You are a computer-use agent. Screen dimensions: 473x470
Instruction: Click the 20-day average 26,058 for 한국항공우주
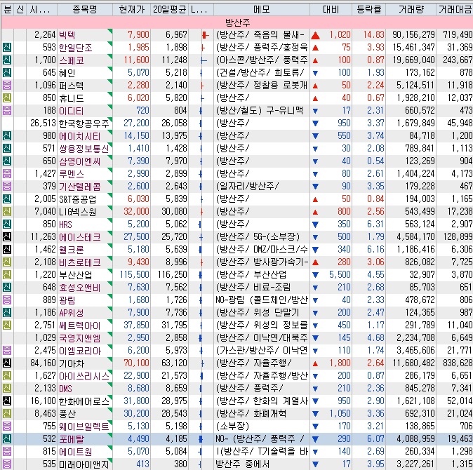[174, 123]
